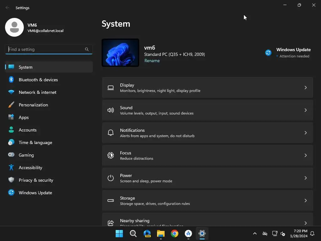Expand the Nearby sharing chevron
This screenshot has height=241, width=321.
[x=305, y=223]
